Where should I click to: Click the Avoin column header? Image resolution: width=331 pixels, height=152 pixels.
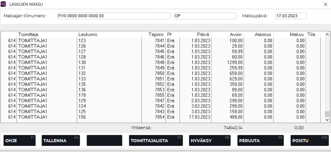[x=227, y=35]
